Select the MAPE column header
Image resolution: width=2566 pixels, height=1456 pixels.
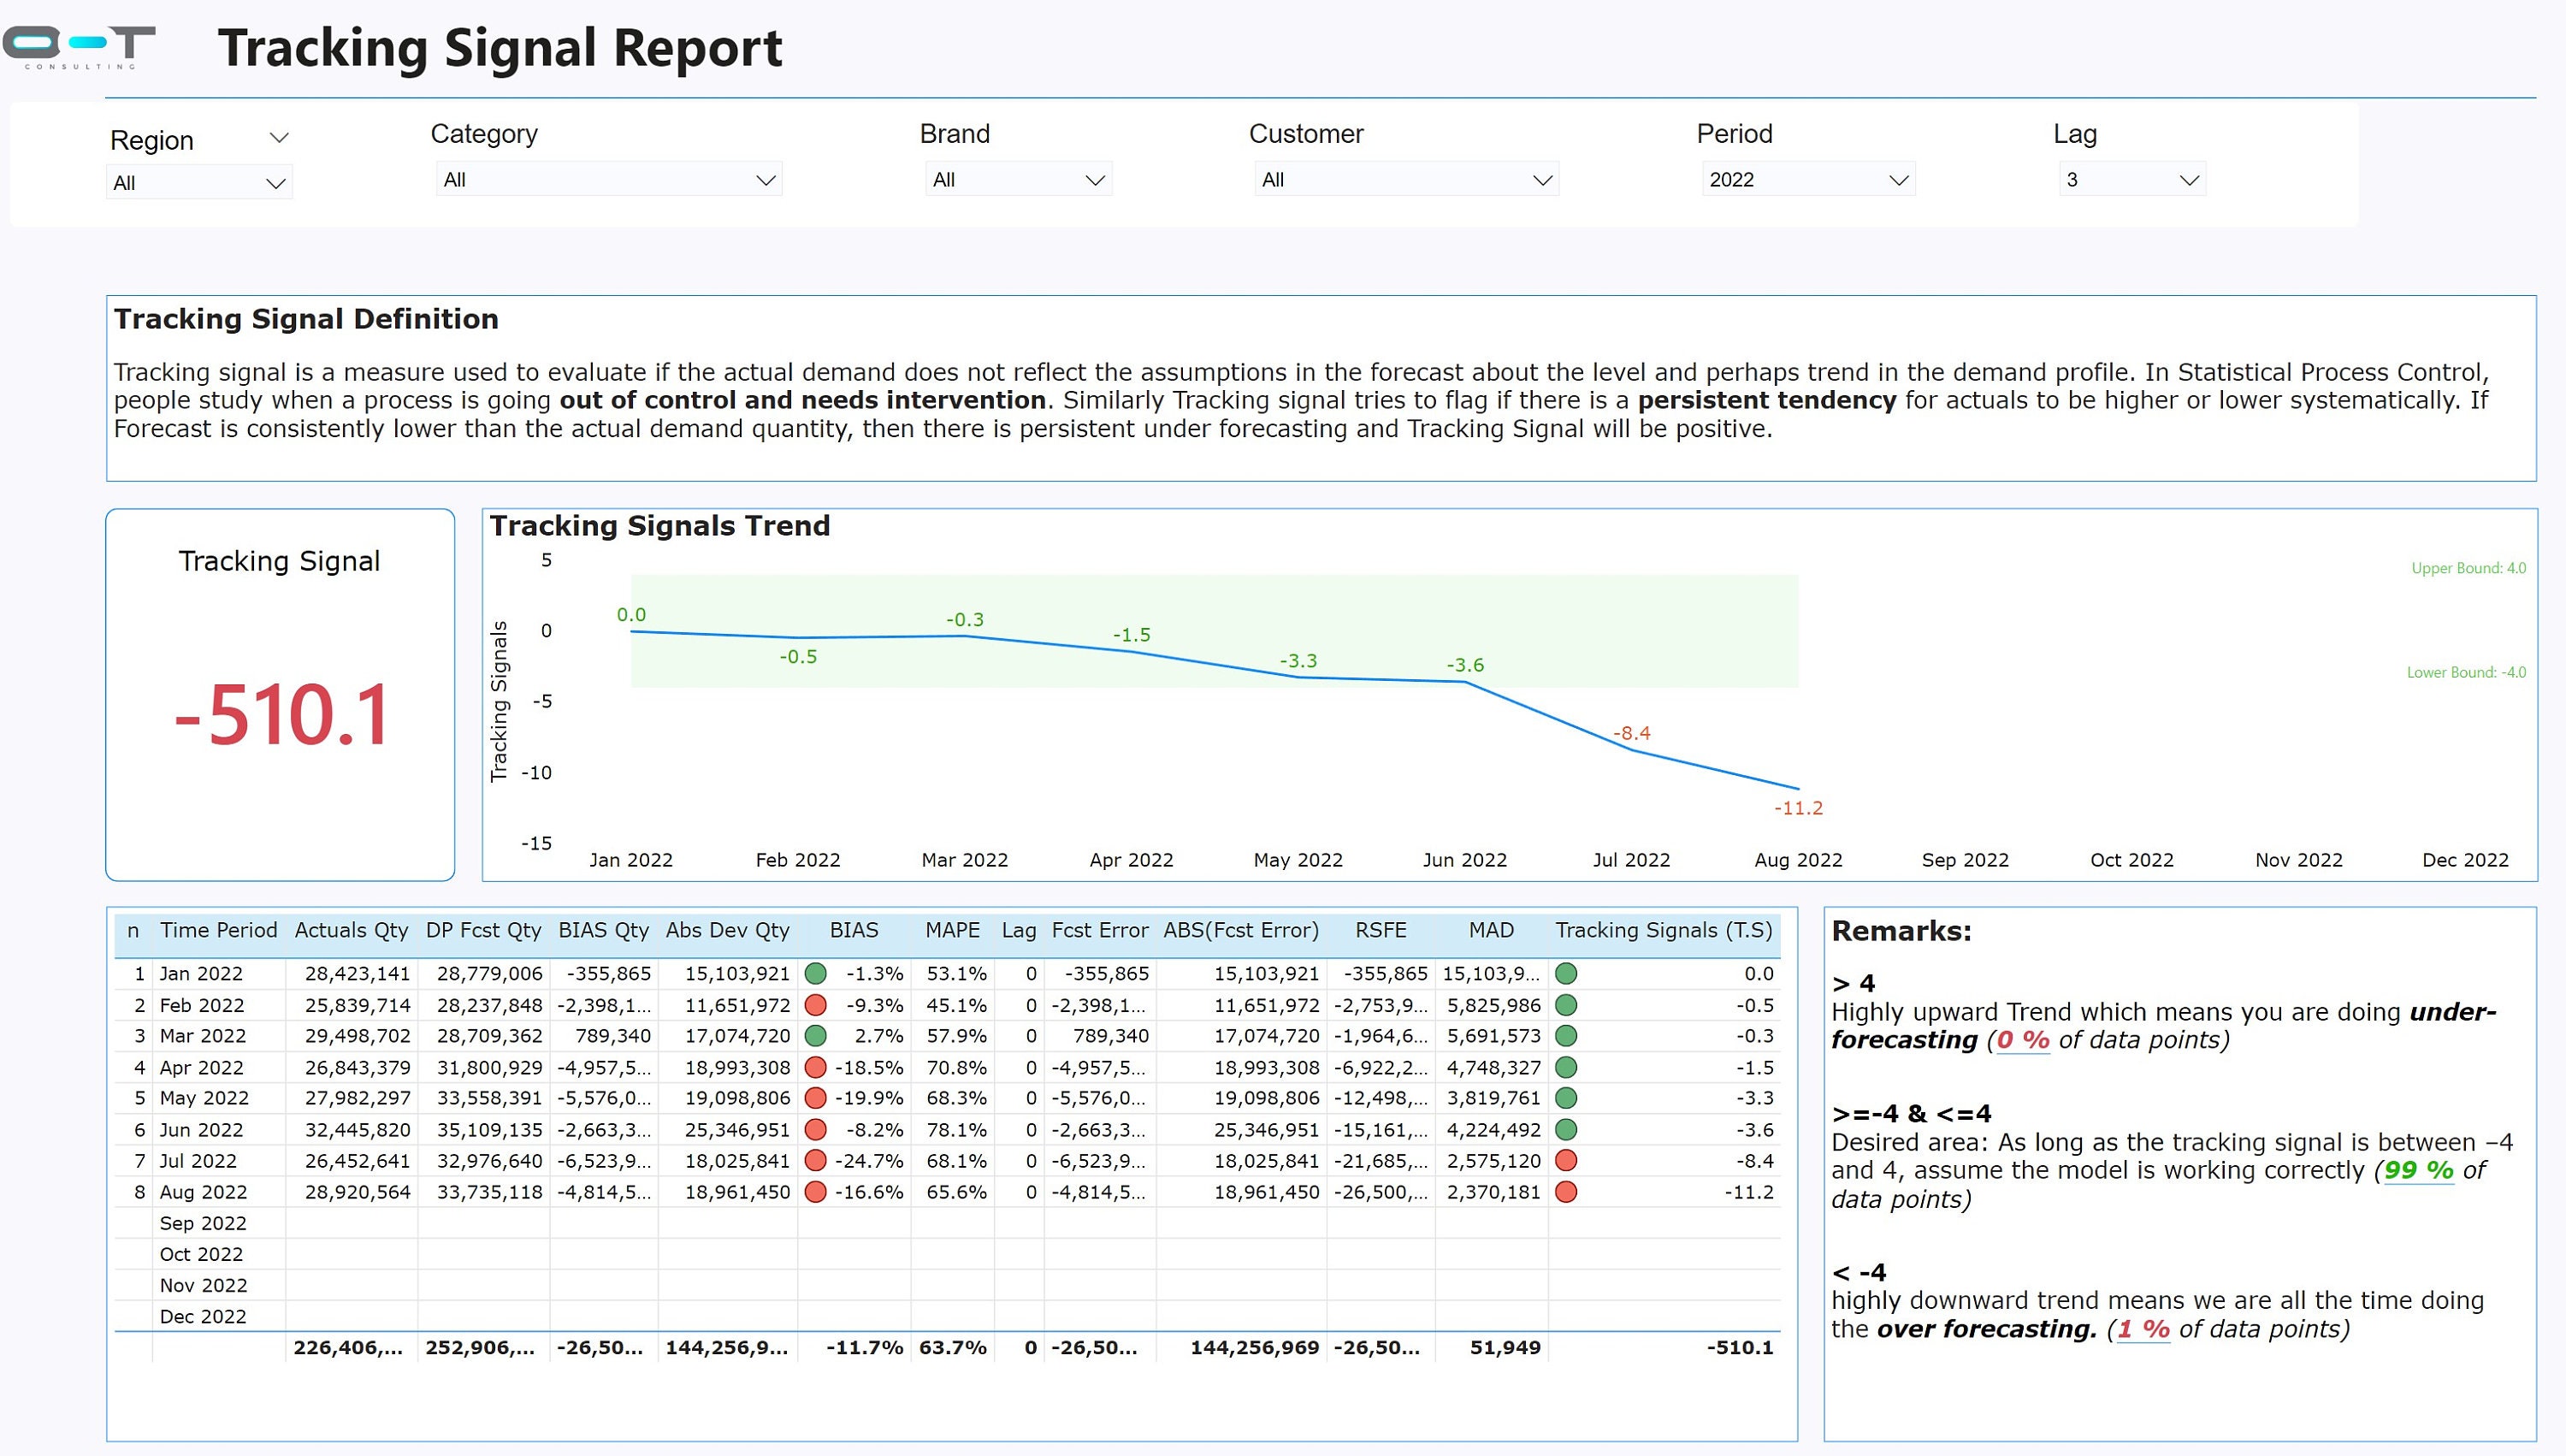953,930
